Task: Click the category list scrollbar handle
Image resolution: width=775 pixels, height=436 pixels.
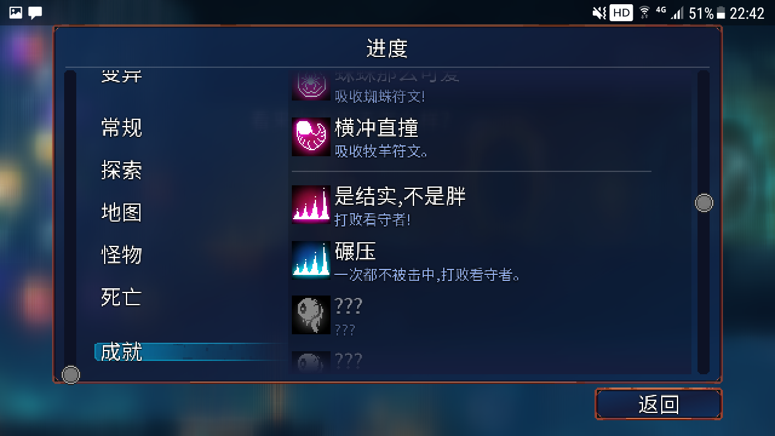Action: point(71,375)
